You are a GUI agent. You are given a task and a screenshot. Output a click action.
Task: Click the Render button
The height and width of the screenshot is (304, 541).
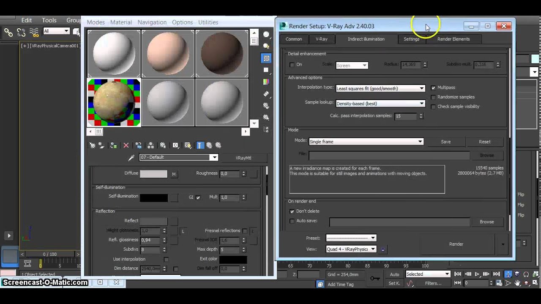pos(456,244)
